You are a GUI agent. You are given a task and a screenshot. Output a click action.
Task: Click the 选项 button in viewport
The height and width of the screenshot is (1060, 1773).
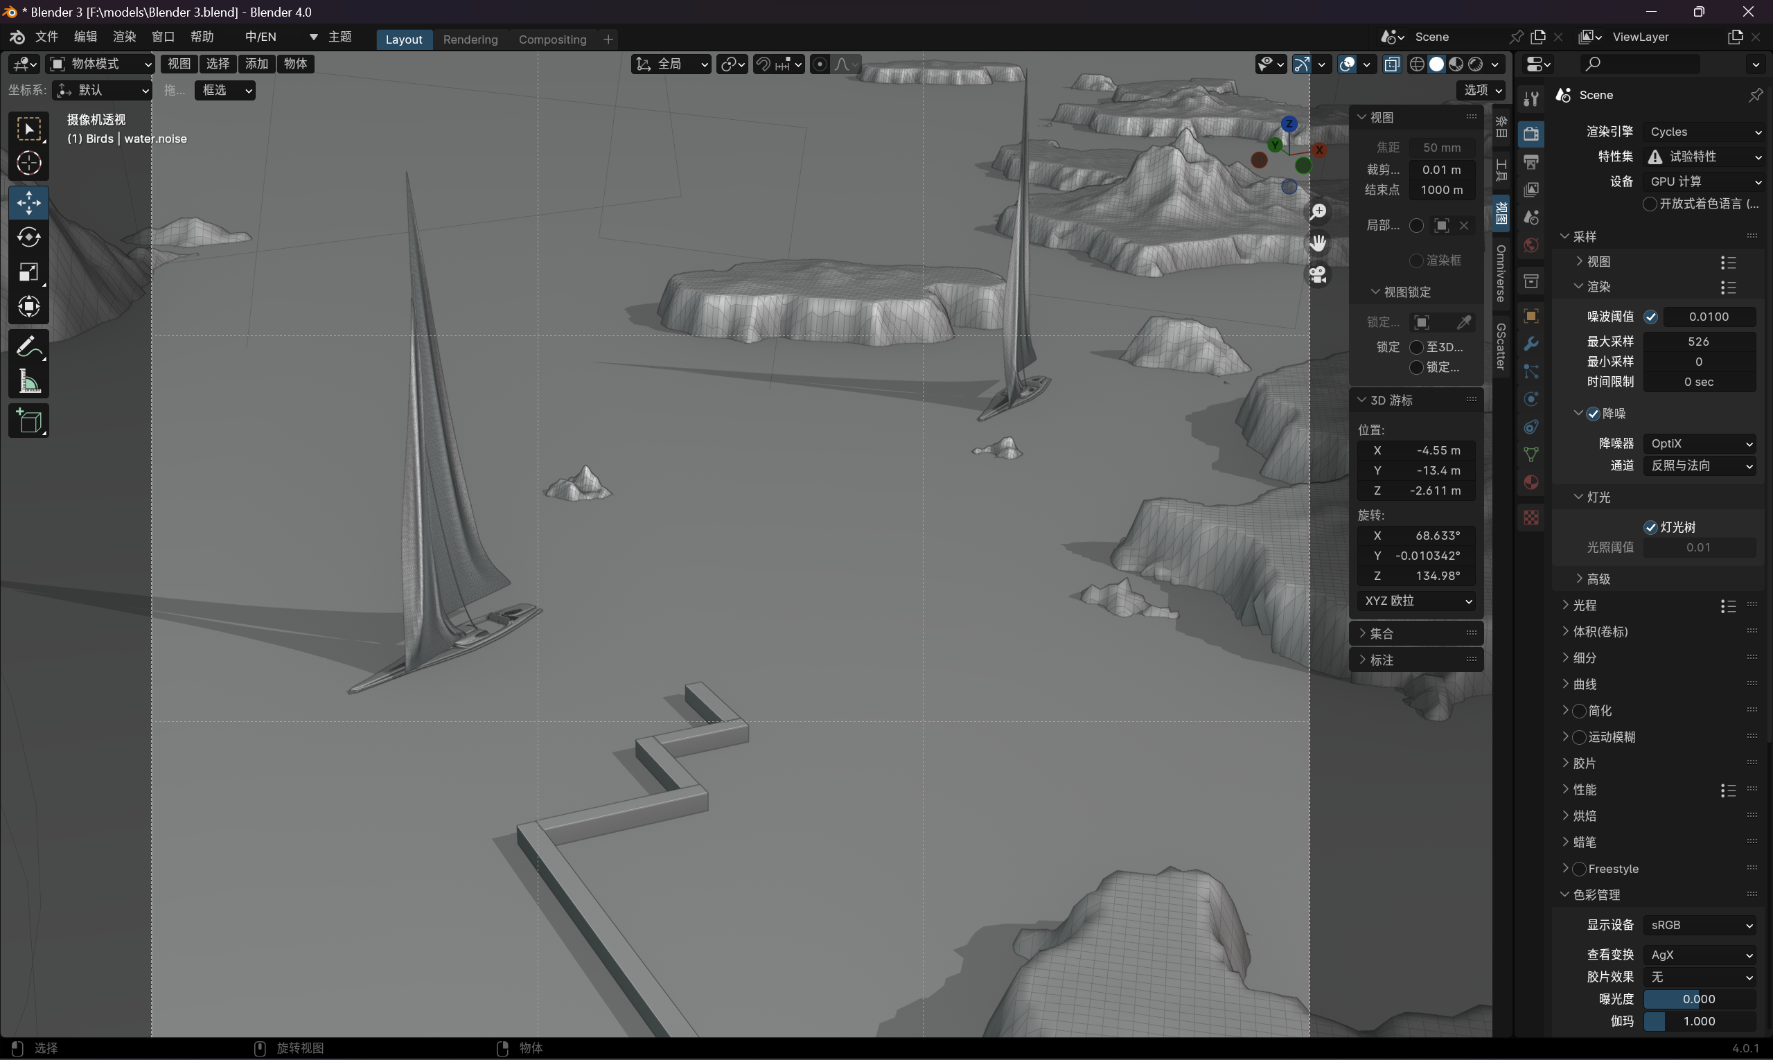(x=1480, y=90)
